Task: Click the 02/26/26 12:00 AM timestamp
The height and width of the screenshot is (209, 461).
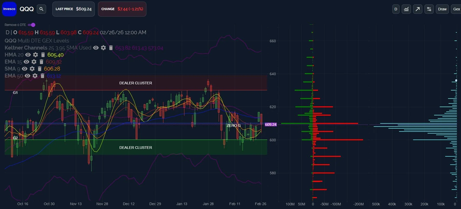Action: click(123, 32)
